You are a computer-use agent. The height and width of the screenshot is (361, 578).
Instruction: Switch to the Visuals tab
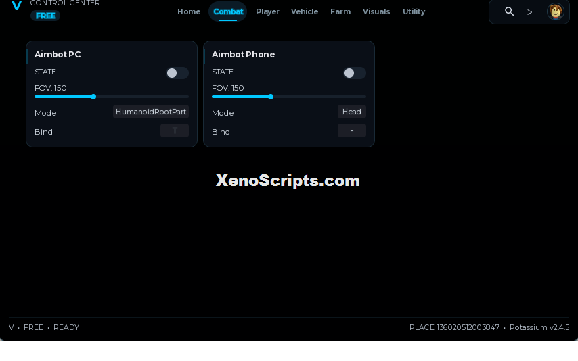(376, 11)
